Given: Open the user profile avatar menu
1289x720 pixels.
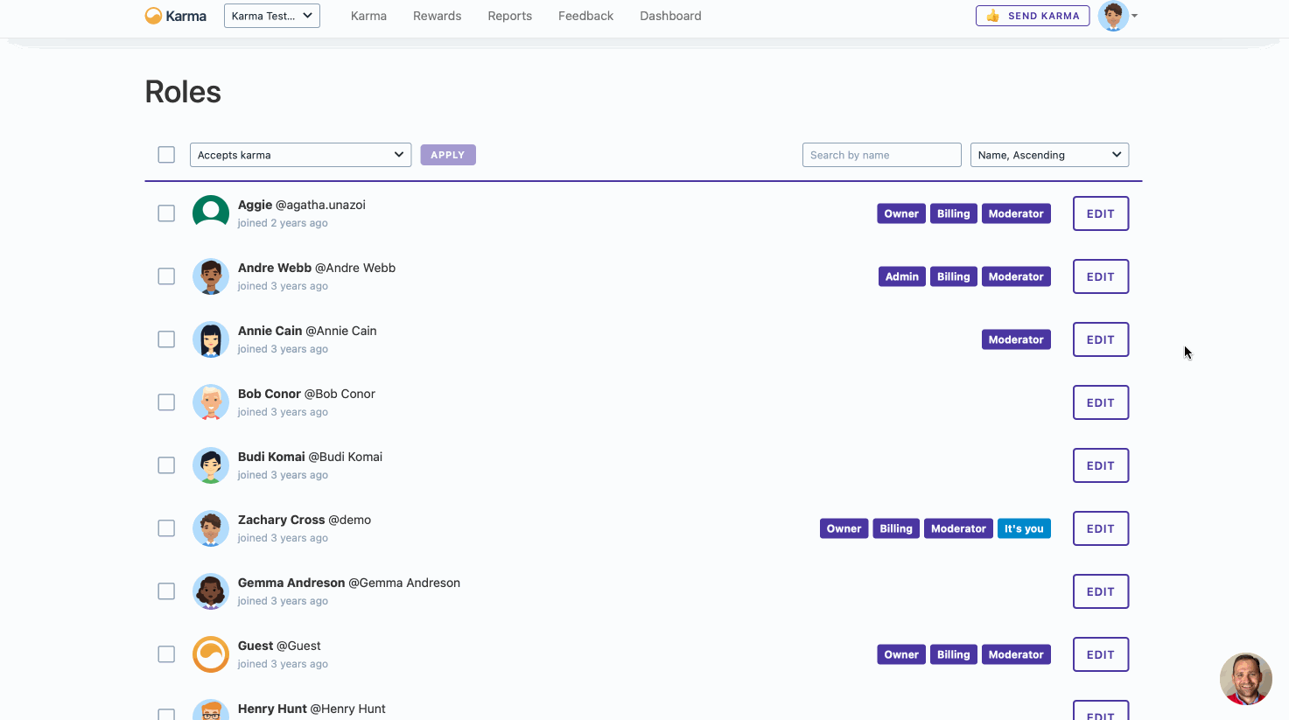Looking at the screenshot, I should (x=1113, y=16).
